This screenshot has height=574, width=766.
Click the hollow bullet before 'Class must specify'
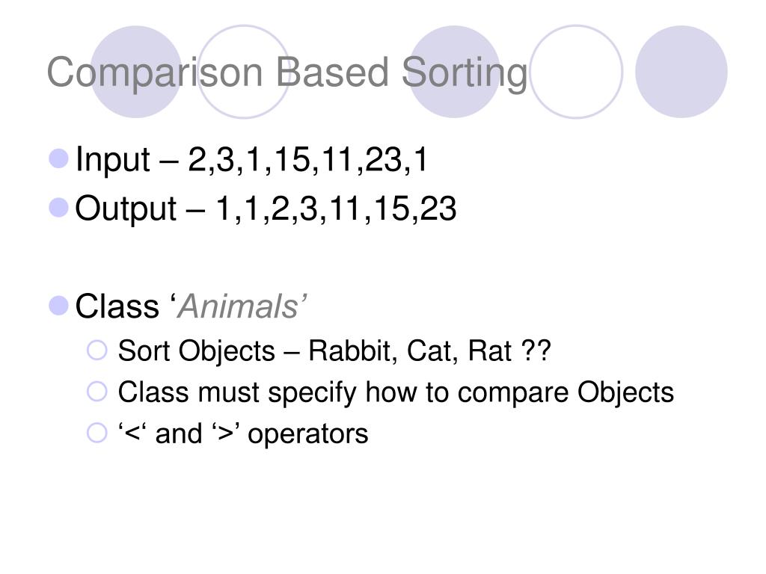click(x=96, y=391)
